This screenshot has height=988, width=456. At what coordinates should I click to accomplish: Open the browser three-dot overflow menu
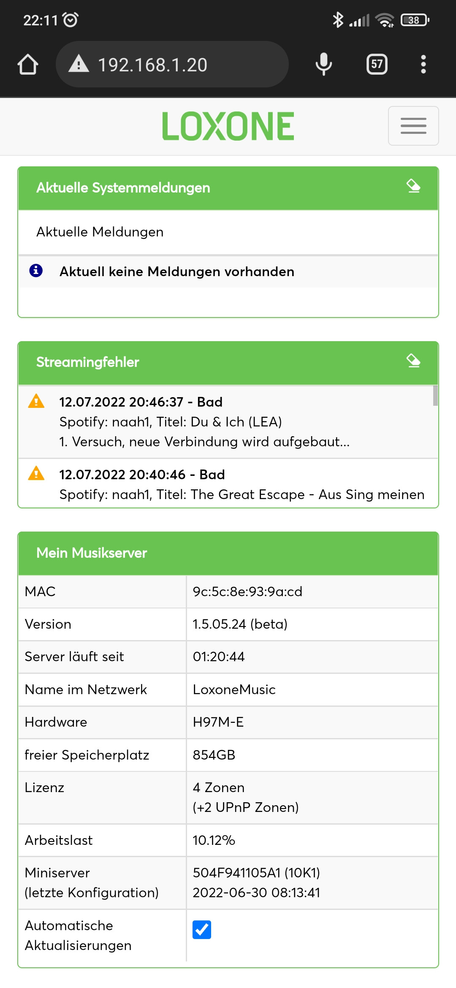point(423,65)
